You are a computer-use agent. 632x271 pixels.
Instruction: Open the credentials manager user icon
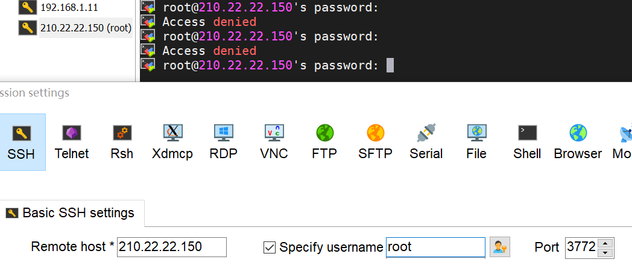[499, 247]
